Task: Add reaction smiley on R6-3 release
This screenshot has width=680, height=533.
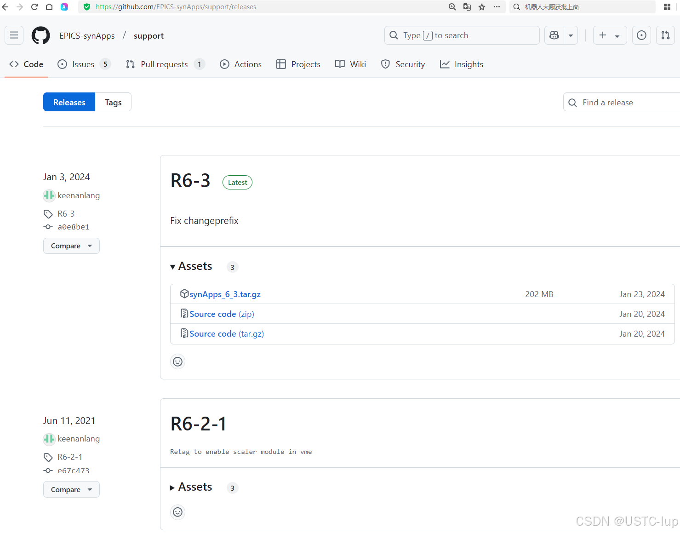Action: [177, 361]
